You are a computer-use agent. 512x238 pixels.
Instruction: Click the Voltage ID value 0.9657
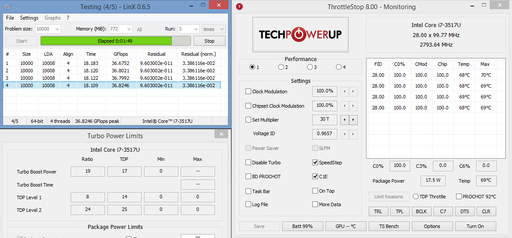(x=325, y=134)
